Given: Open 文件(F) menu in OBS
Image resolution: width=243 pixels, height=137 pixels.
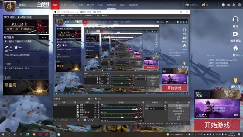Looking at the screenshot, I should click(x=56, y=16).
